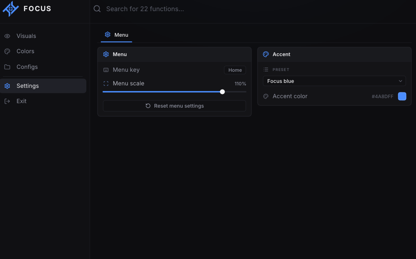Viewport: 416px width, 259px height.
Task: Click the Colors palette icon in sidebar
Action: coord(7,52)
